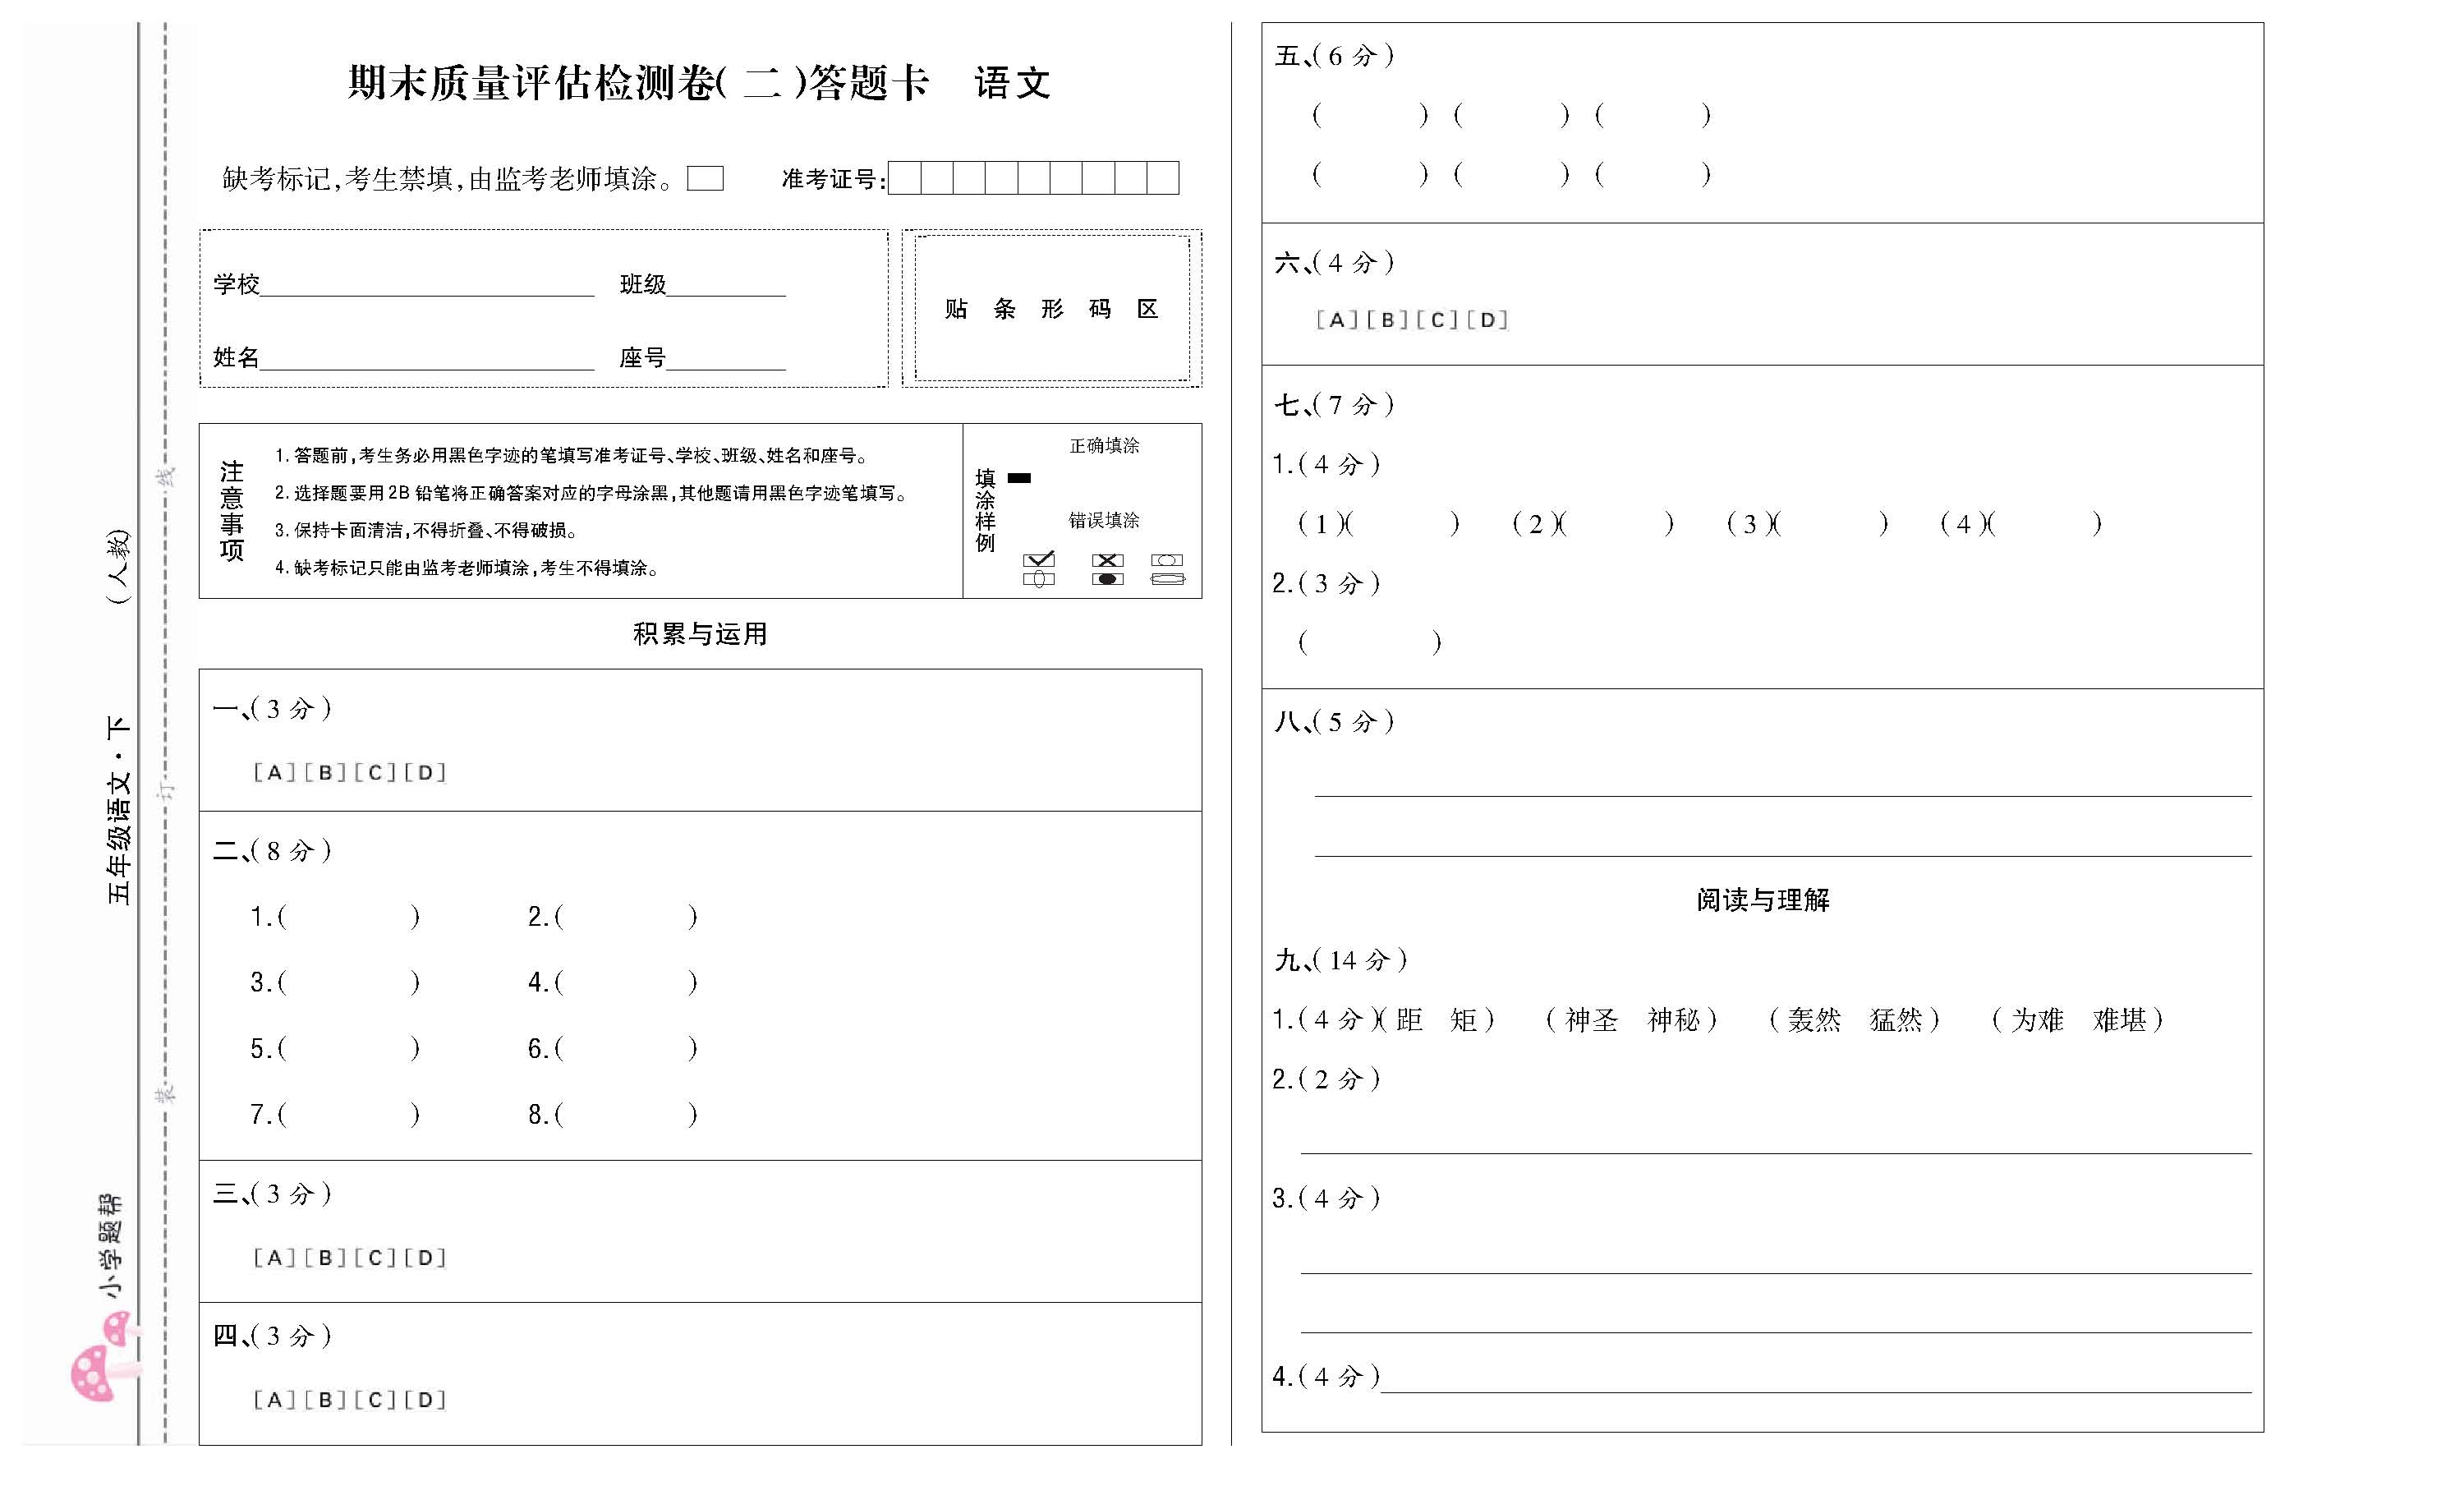Click blank 1 under question 二
The image size is (2464, 1509).
point(348,917)
